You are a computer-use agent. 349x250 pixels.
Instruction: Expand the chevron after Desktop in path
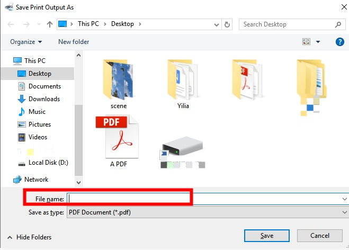click(x=140, y=24)
